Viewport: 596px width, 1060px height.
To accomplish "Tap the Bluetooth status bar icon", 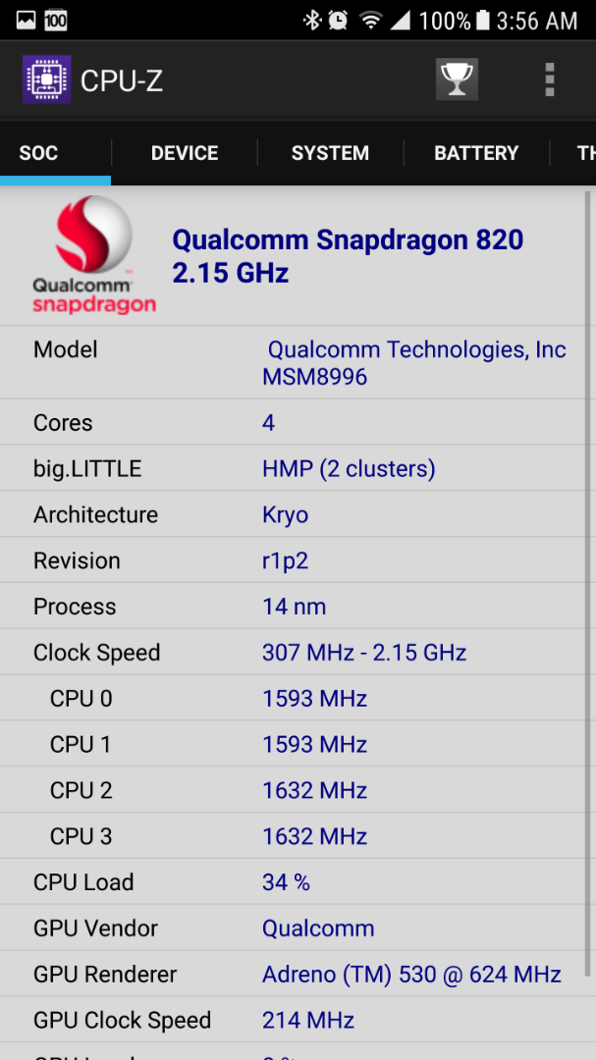I will coord(312,21).
